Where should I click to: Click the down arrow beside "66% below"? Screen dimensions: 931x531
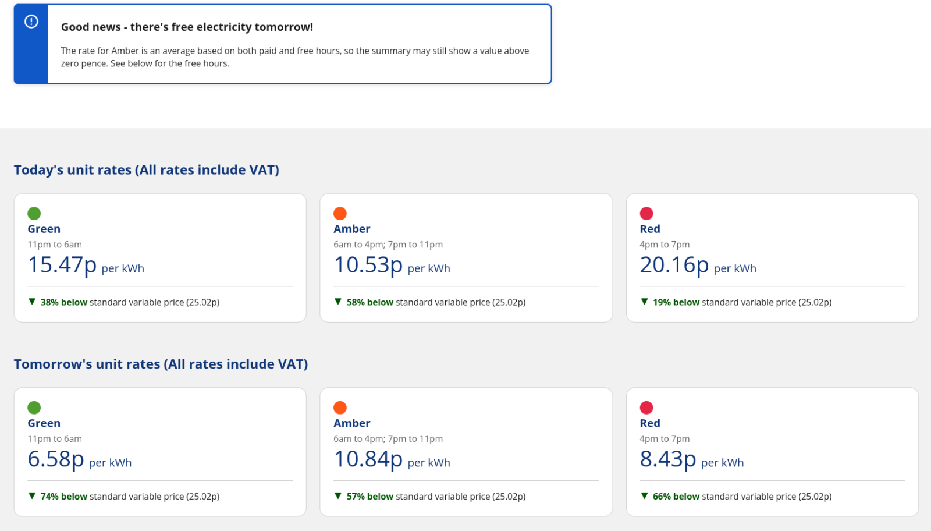(644, 496)
